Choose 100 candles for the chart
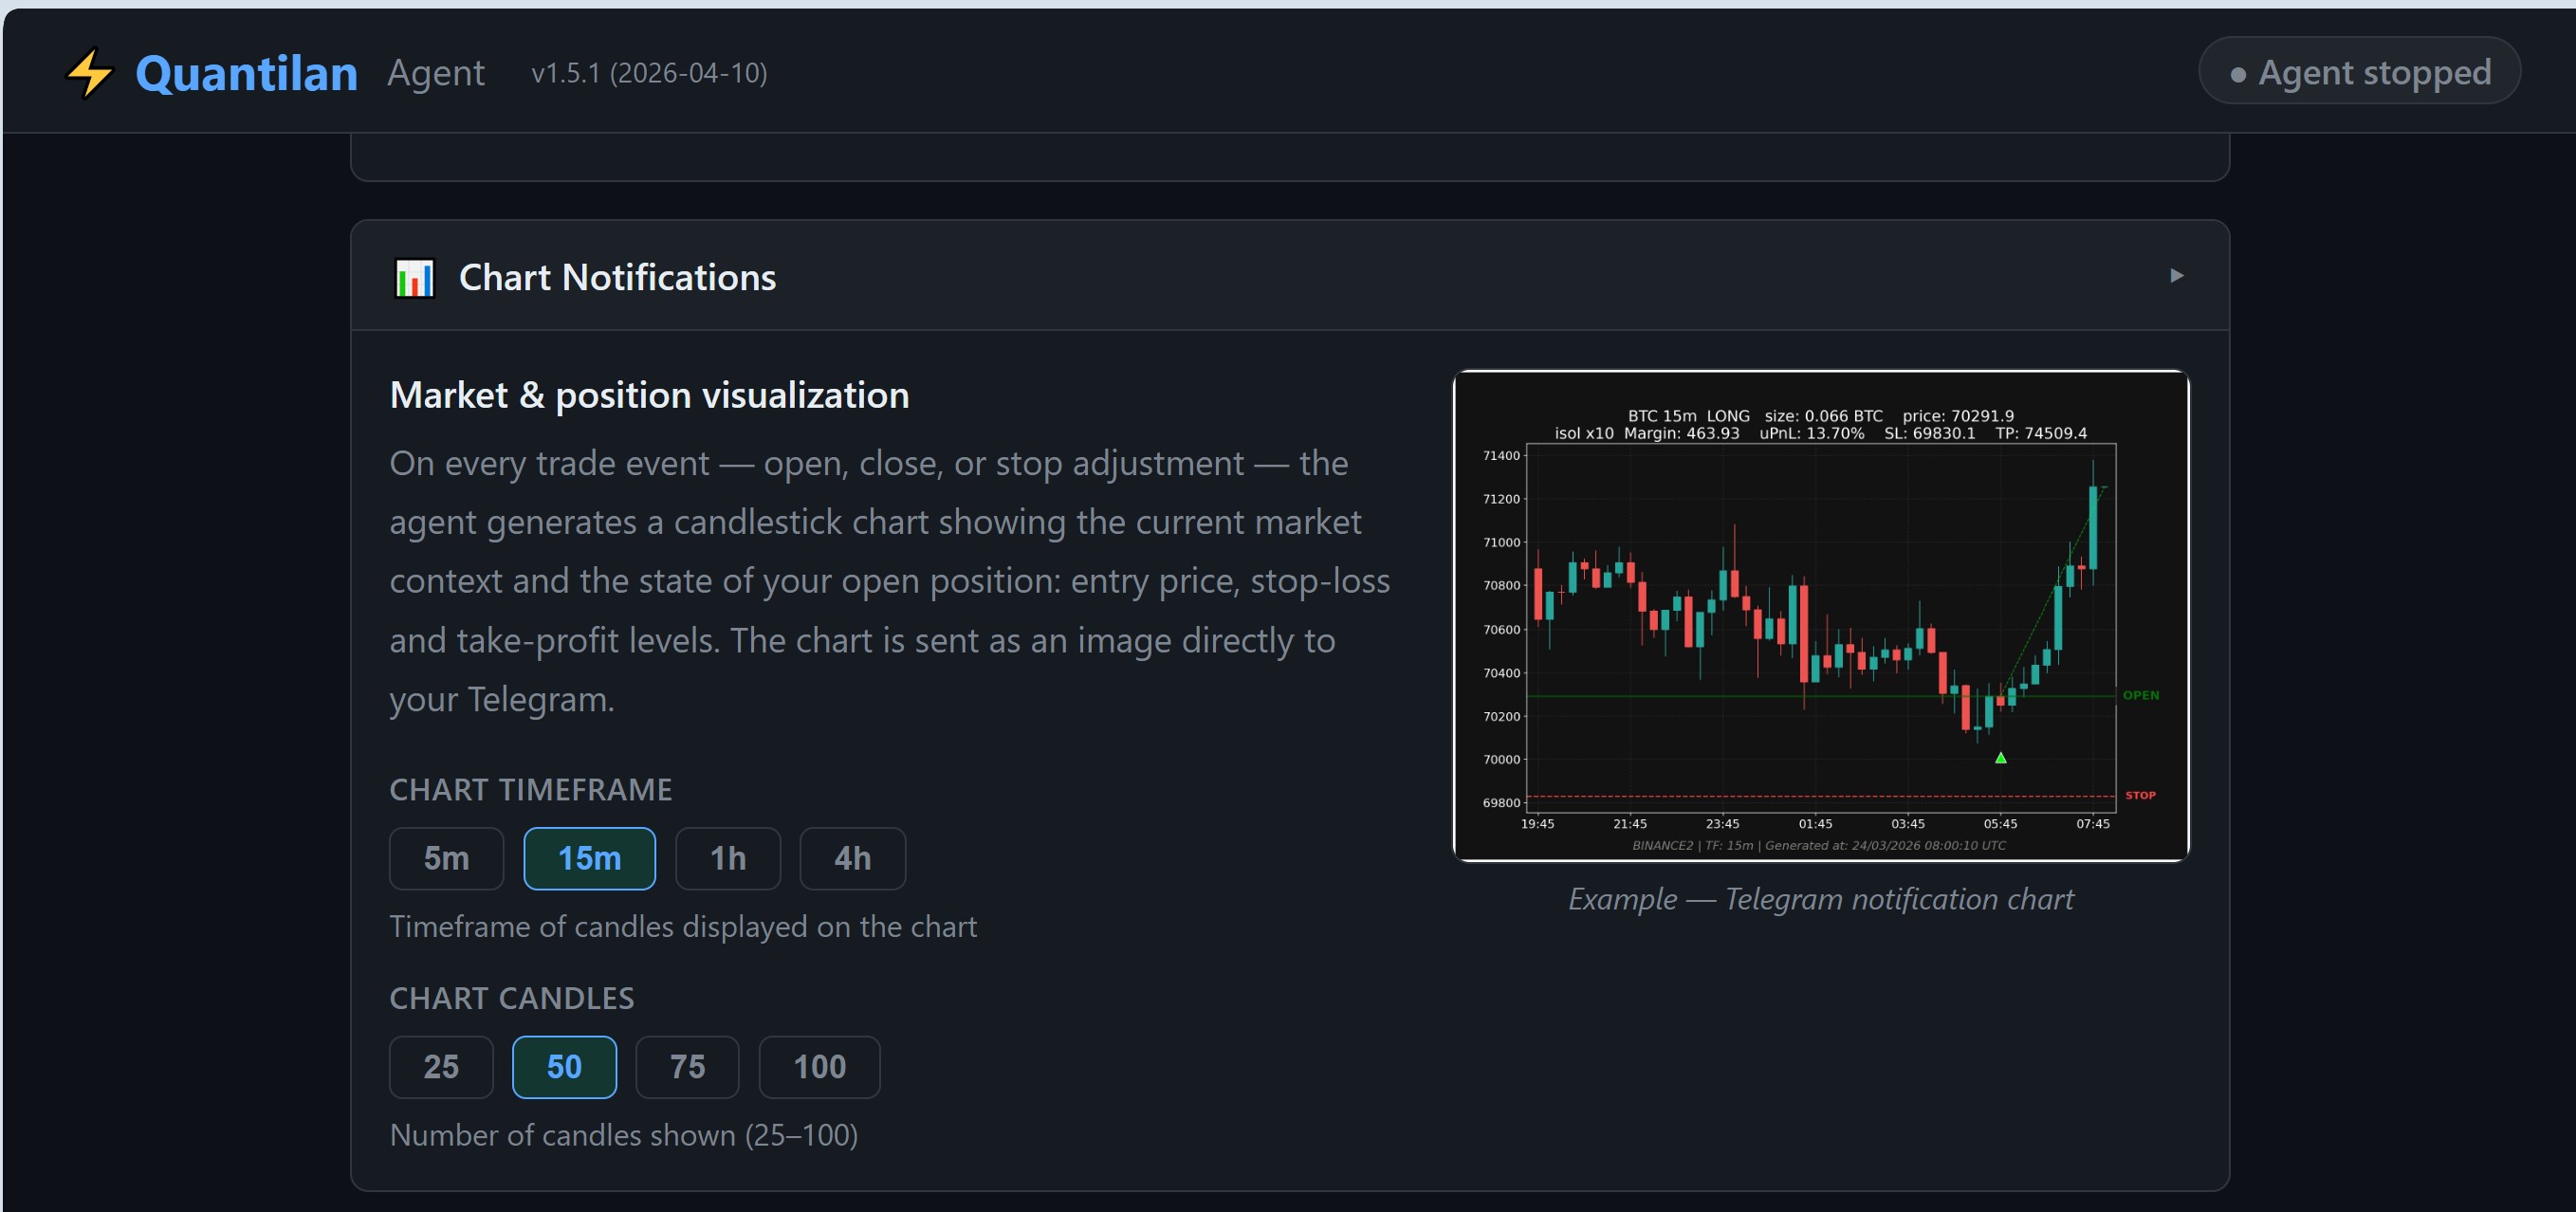The width and height of the screenshot is (2576, 1212). [x=818, y=1066]
